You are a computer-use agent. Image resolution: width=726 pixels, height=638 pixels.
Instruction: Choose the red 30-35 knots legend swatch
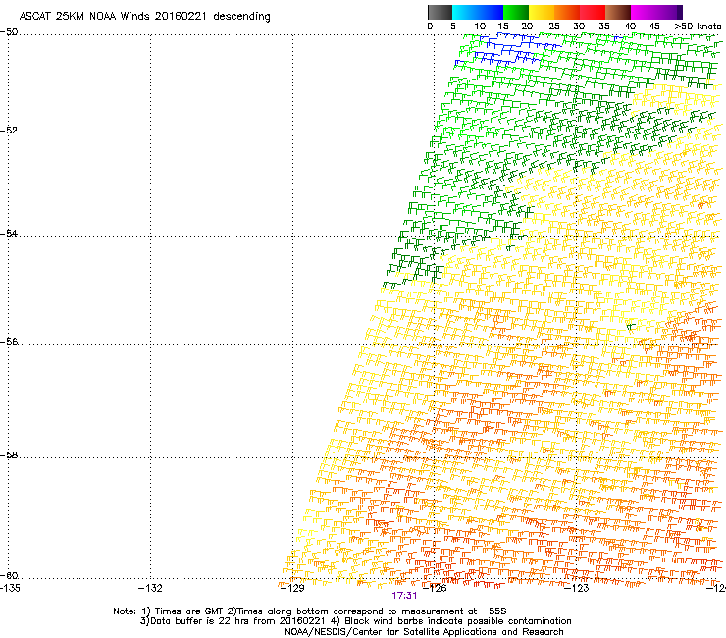pyautogui.click(x=593, y=12)
